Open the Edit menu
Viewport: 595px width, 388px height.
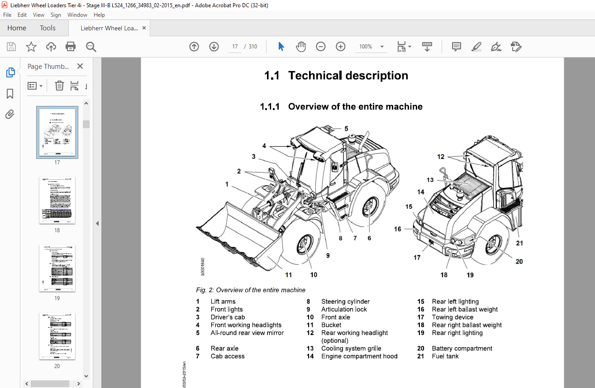click(x=22, y=15)
